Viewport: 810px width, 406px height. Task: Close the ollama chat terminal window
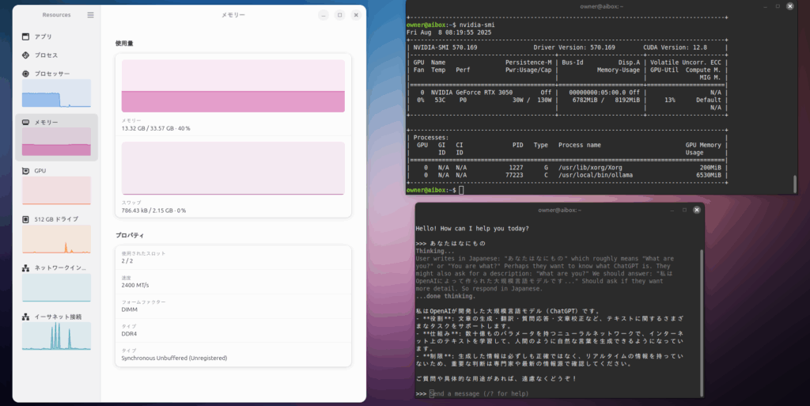[x=696, y=210]
